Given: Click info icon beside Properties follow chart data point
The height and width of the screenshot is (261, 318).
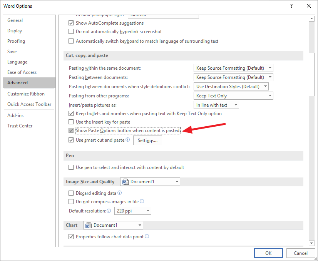Looking at the screenshot, I should coord(147,236).
